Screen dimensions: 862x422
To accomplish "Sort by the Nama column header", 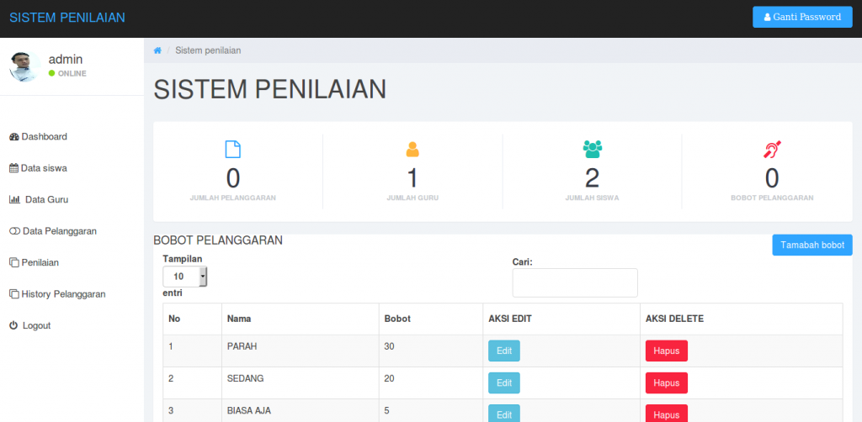I will [x=301, y=319].
